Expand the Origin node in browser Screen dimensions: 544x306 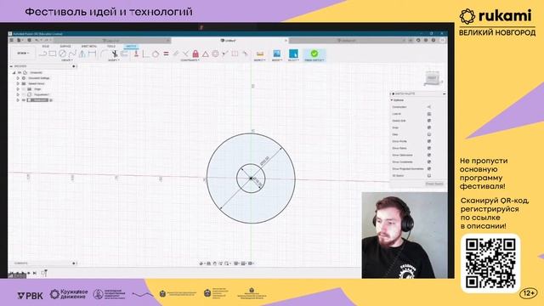coord(18,89)
